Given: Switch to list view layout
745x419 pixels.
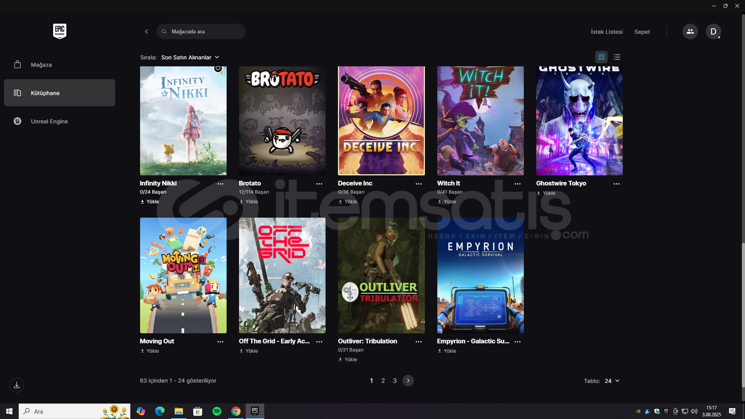Looking at the screenshot, I should coord(617,57).
